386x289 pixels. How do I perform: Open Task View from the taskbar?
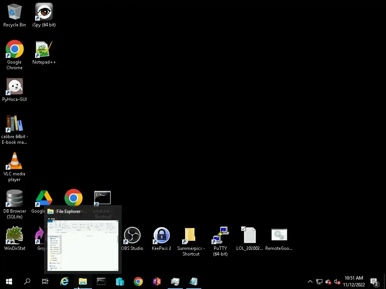(x=45, y=281)
